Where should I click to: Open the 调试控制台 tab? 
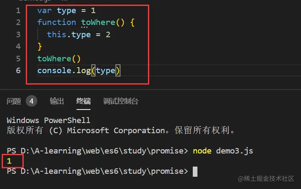pyautogui.click(x=120, y=101)
